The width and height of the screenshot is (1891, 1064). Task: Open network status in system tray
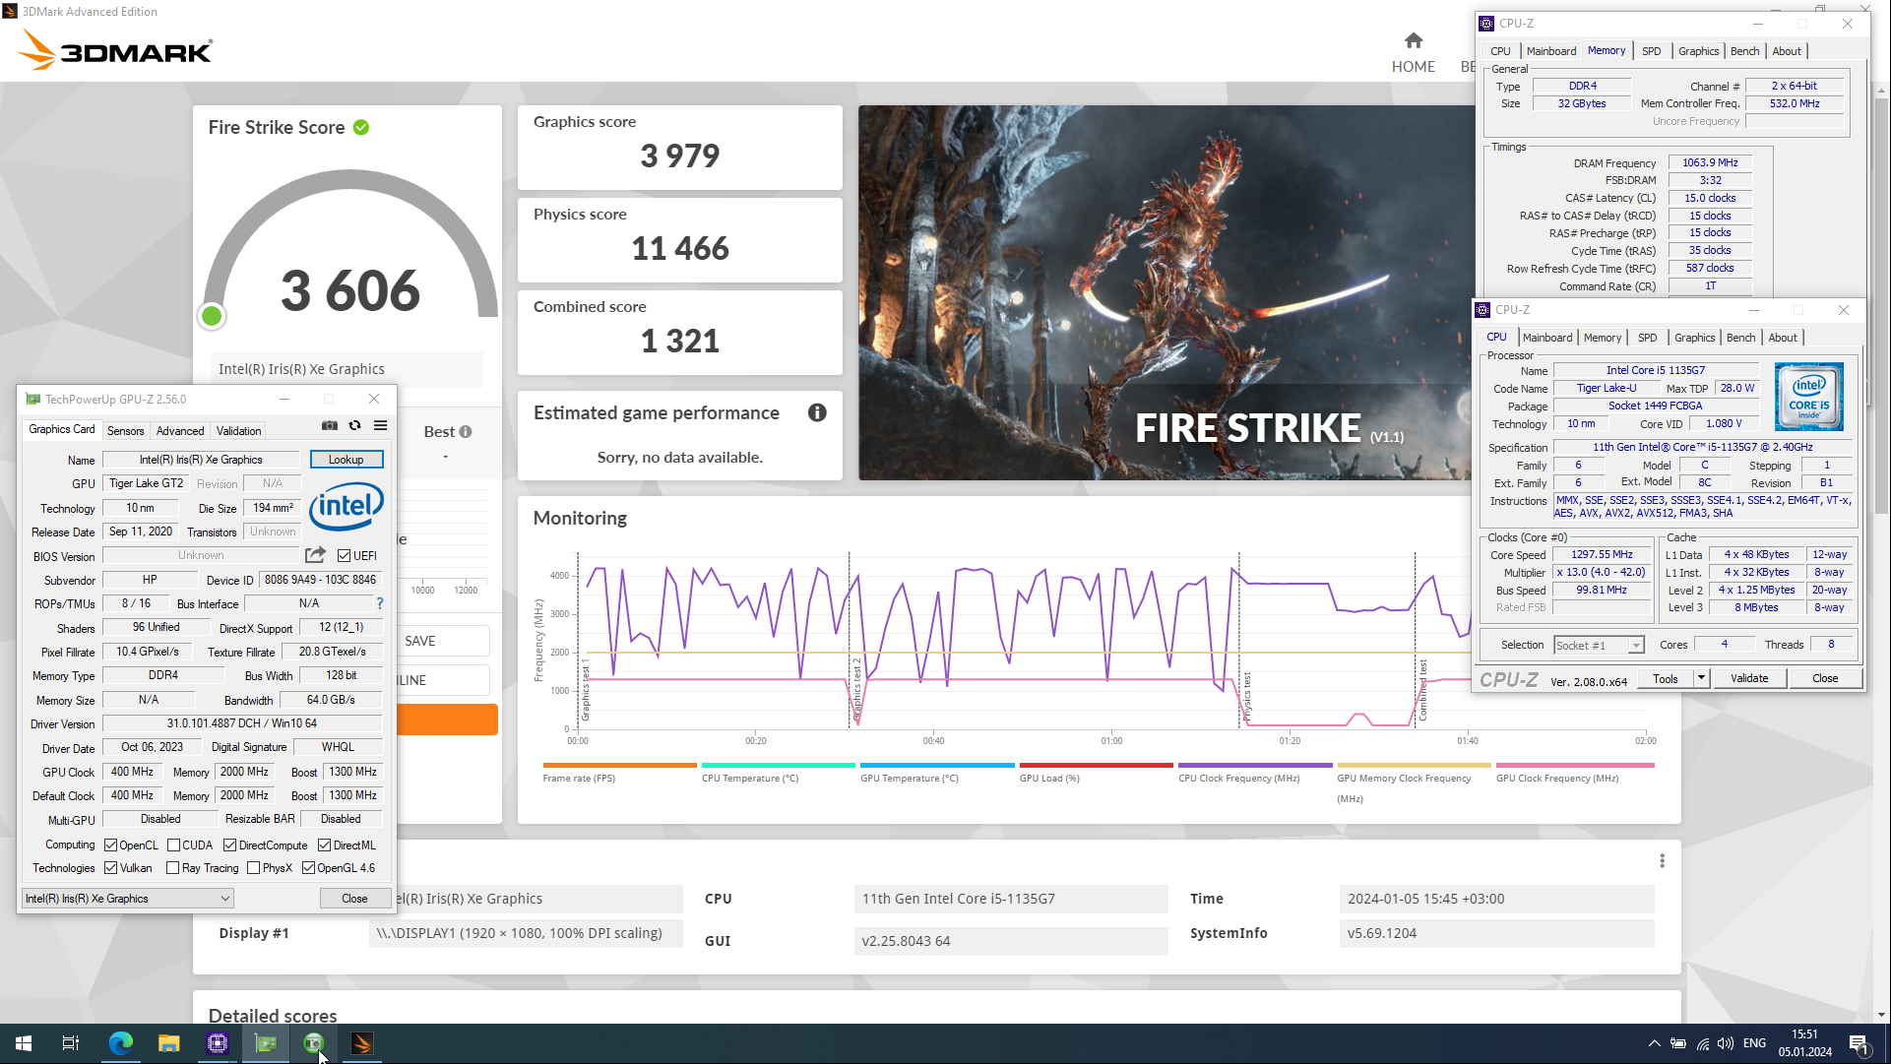[x=1703, y=1043]
